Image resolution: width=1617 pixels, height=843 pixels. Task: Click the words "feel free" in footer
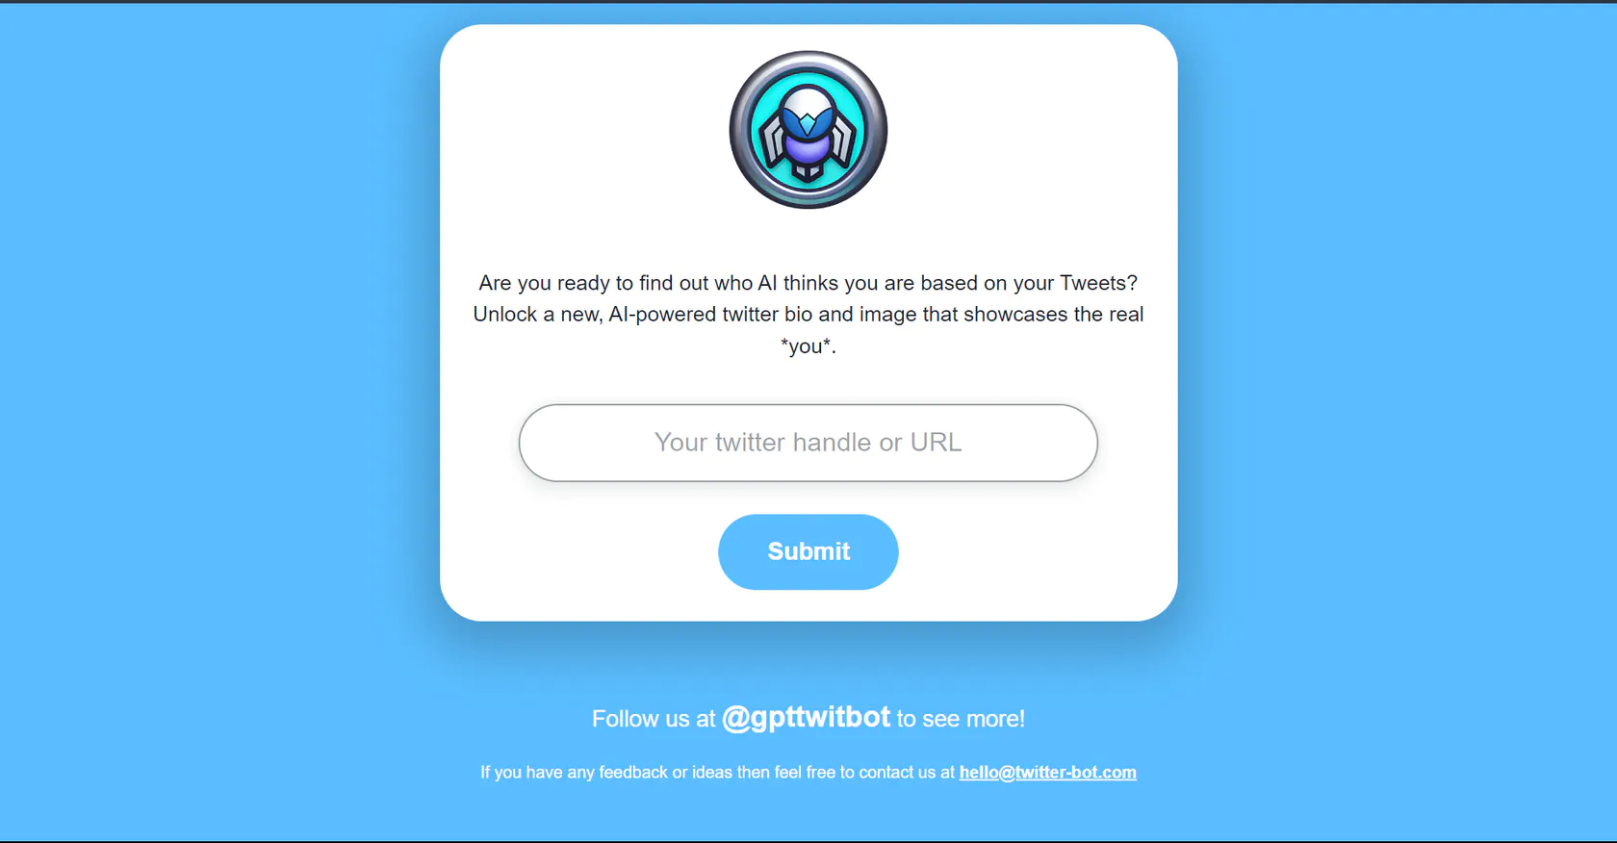coord(805,772)
